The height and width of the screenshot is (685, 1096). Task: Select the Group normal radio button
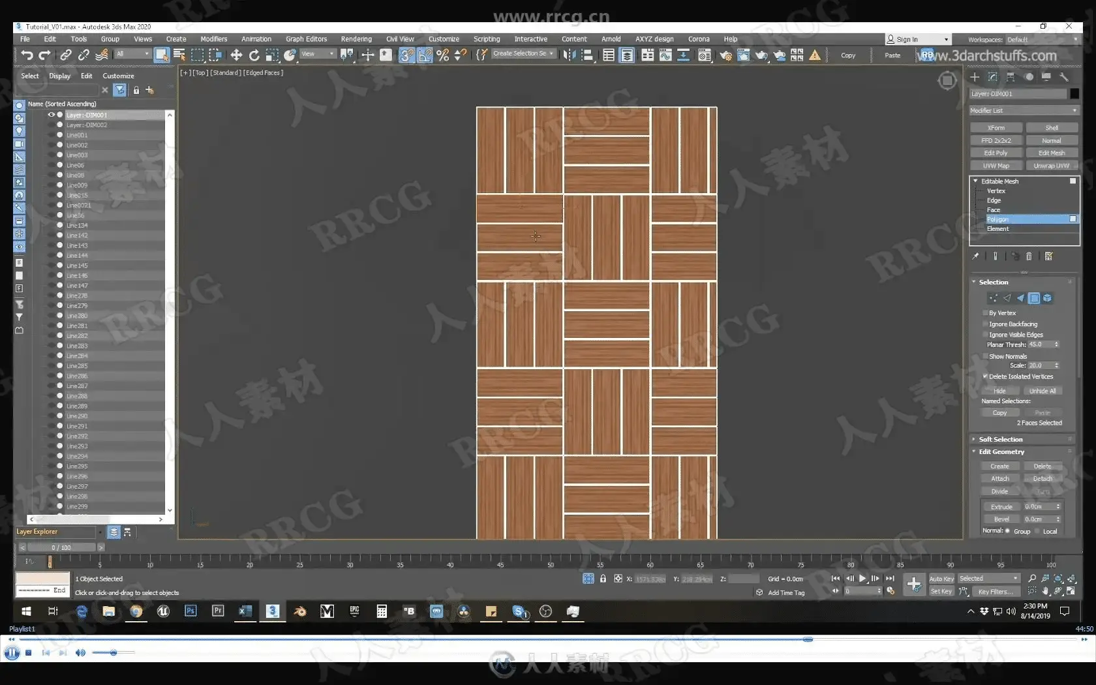1008,531
